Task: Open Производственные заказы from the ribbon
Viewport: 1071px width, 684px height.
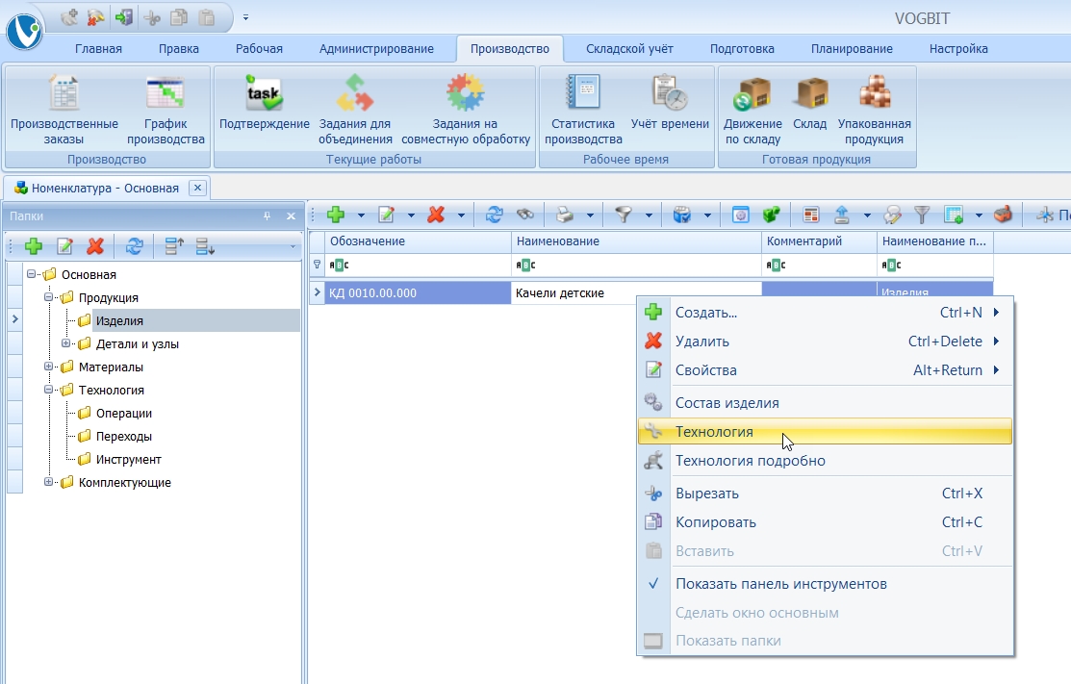Action: pos(64,111)
